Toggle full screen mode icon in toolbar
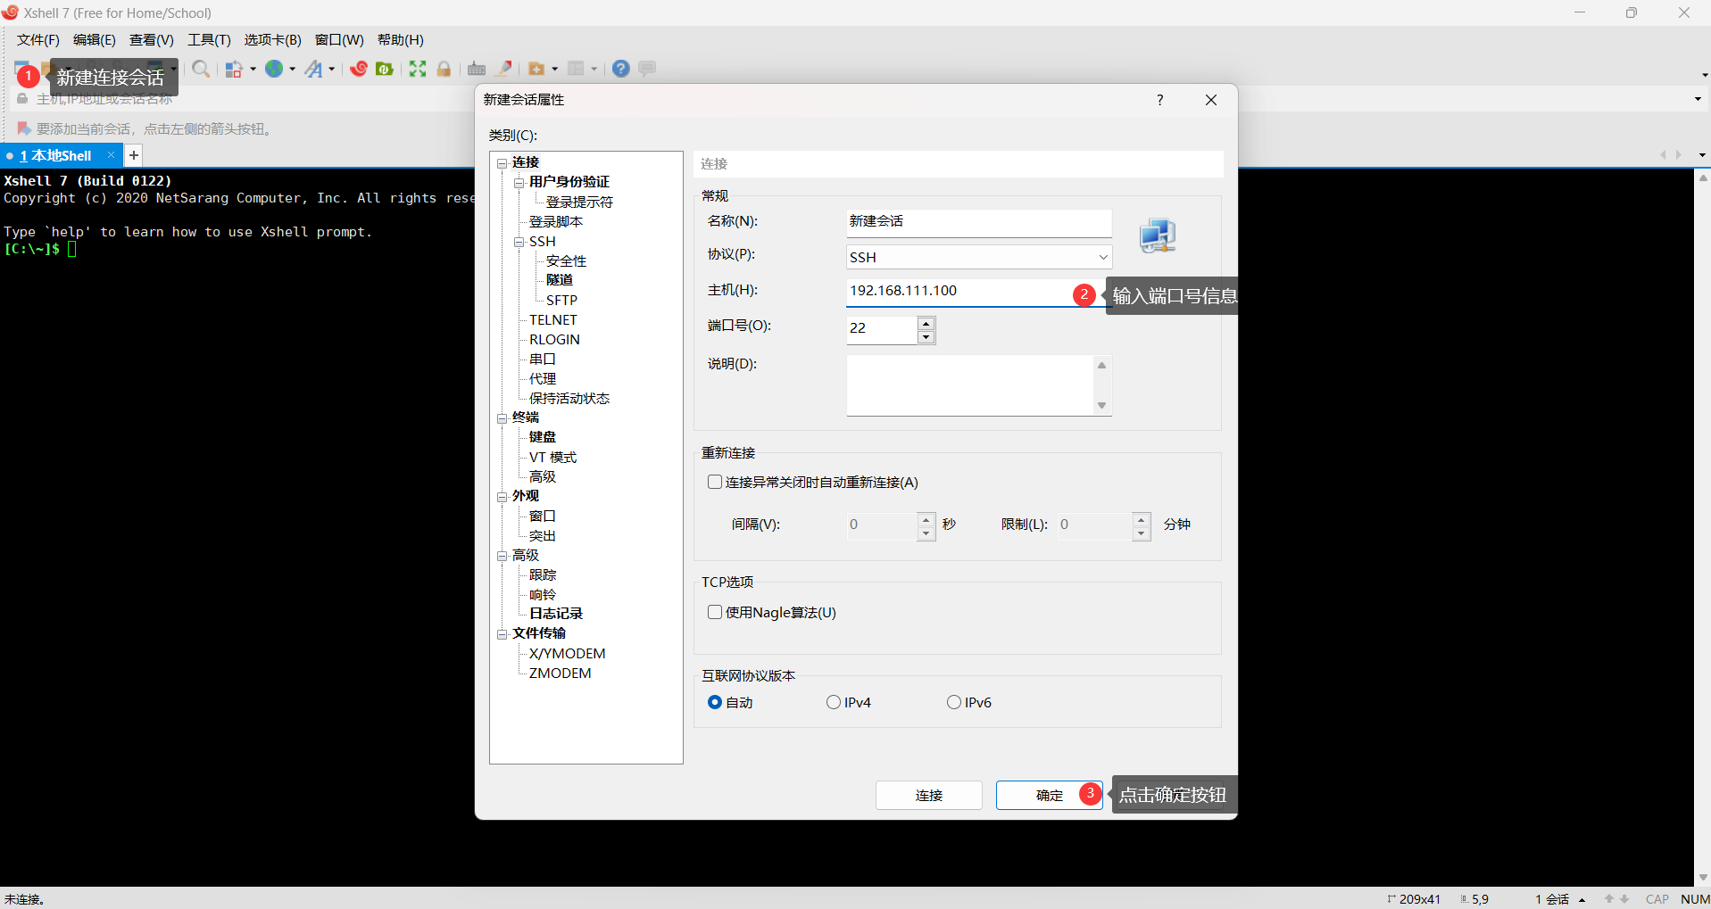The width and height of the screenshot is (1711, 909). click(418, 69)
